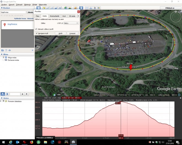Click the Places panel view toggle icon
This screenshot has height=145, width=182.
(x=7, y=94)
